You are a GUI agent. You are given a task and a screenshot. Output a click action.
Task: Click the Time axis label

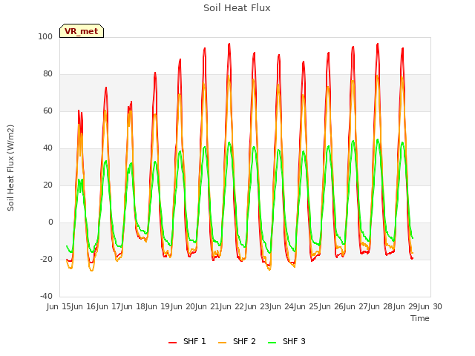coord(420,318)
